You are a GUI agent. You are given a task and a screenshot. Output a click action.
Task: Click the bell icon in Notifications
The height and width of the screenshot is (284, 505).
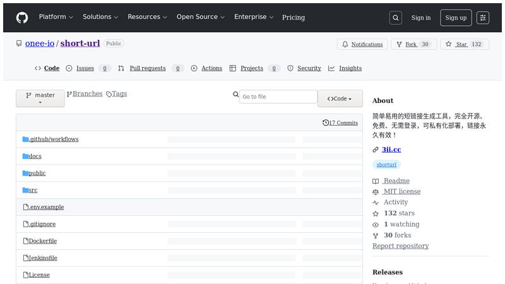pyautogui.click(x=345, y=44)
